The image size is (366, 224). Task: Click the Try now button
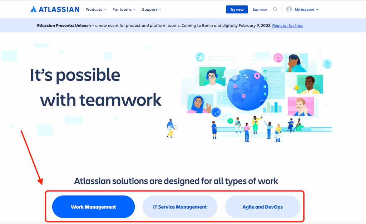point(237,9)
